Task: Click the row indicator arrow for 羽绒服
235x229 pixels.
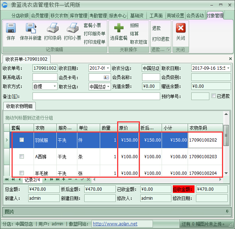Action: [x=7, y=140]
